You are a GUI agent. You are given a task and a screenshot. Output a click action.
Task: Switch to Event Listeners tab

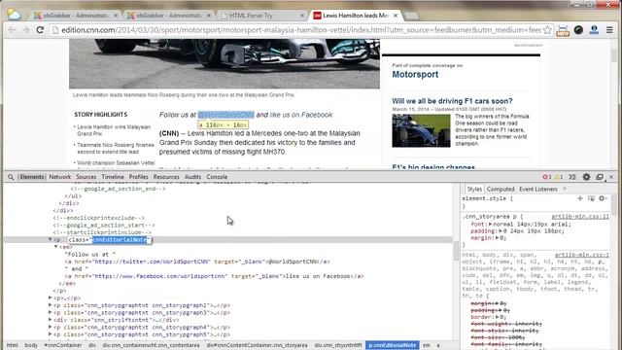coord(538,190)
